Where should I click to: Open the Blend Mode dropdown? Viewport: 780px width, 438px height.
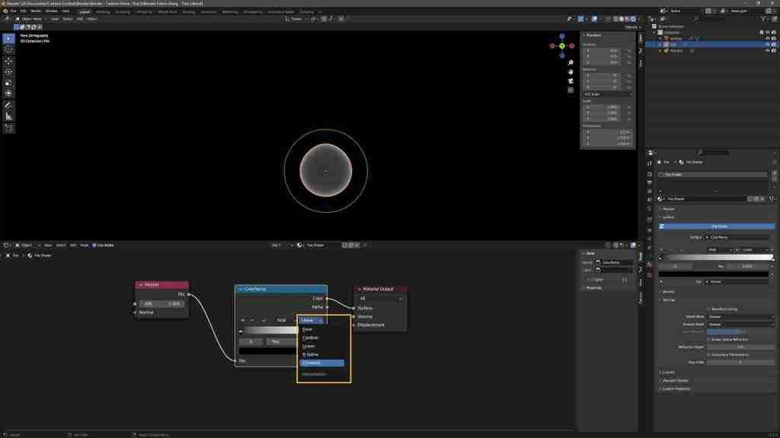pos(740,316)
